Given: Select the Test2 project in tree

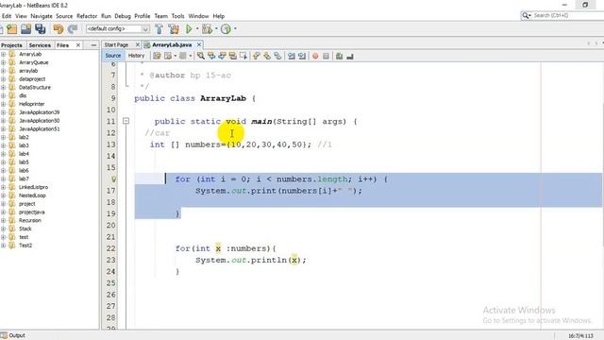Looking at the screenshot, I should coord(25,246).
